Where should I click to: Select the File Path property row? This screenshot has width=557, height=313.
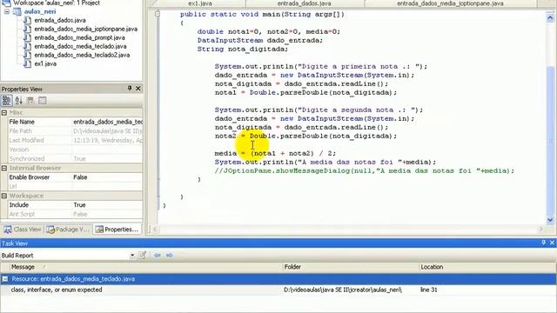(x=76, y=131)
